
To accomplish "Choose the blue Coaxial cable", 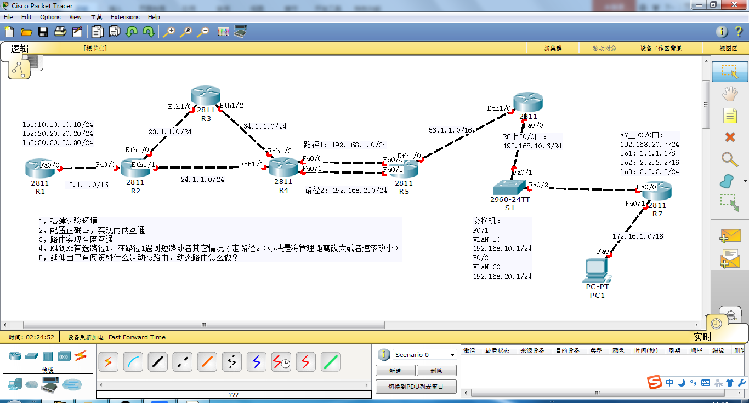I will click(257, 362).
